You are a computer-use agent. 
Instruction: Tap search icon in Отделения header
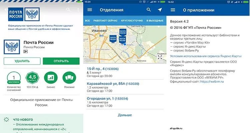click(149, 10)
